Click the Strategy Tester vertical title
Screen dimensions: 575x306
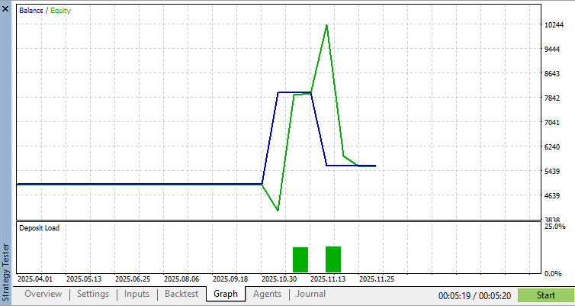tap(5, 272)
